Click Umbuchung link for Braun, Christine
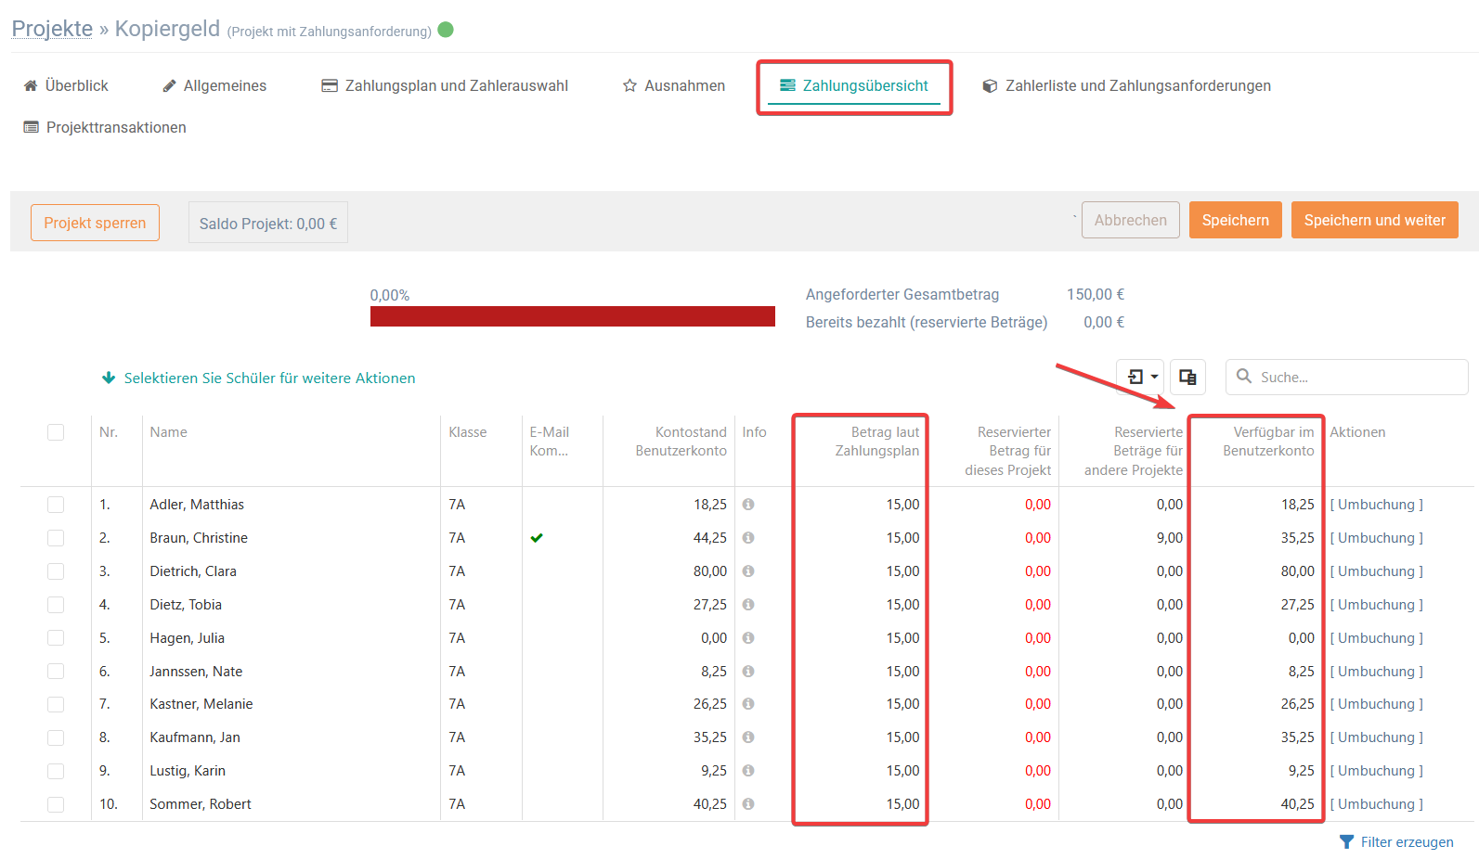 (1376, 538)
